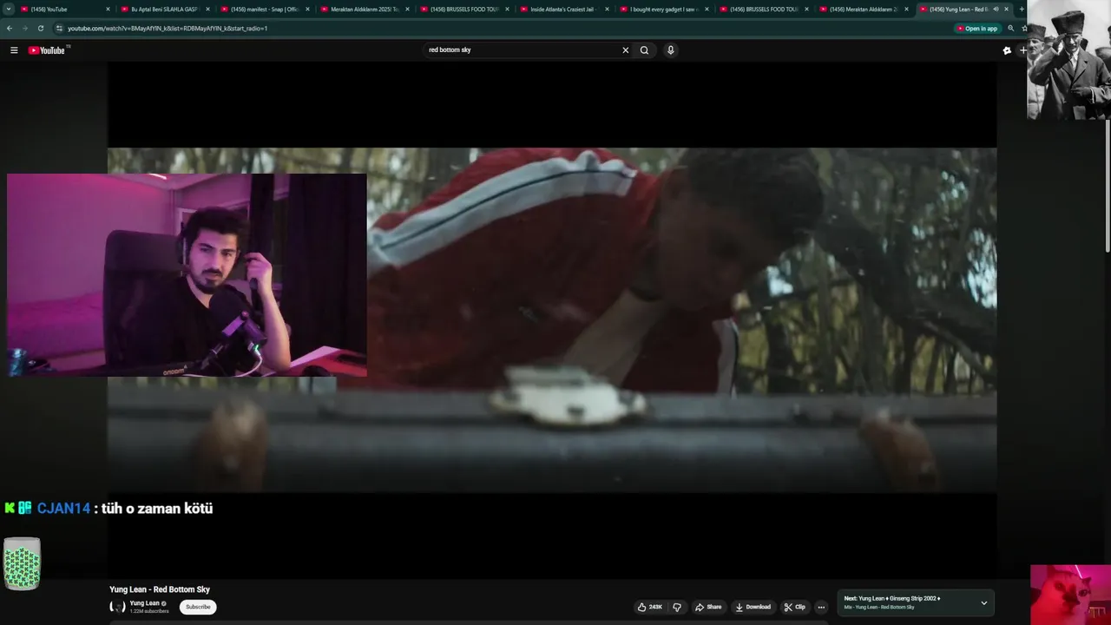The width and height of the screenshot is (1111, 625).
Task: Click the streamer webcam overlay
Action: [x=187, y=275]
